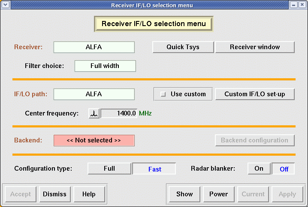Turn the radar blanker On
Screen dimensions: 308x207
pos(259,169)
